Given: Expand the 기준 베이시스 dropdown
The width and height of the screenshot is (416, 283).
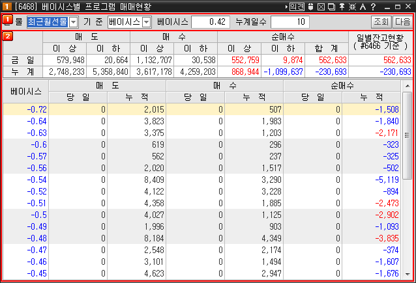Looking at the screenshot, I should coord(146,22).
